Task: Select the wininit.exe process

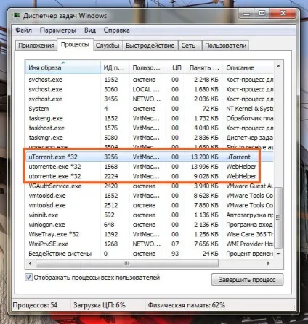Action: pyautogui.click(x=150, y=215)
